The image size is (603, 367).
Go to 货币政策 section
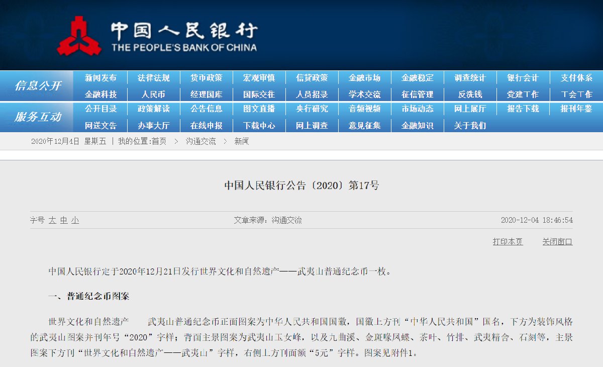206,78
